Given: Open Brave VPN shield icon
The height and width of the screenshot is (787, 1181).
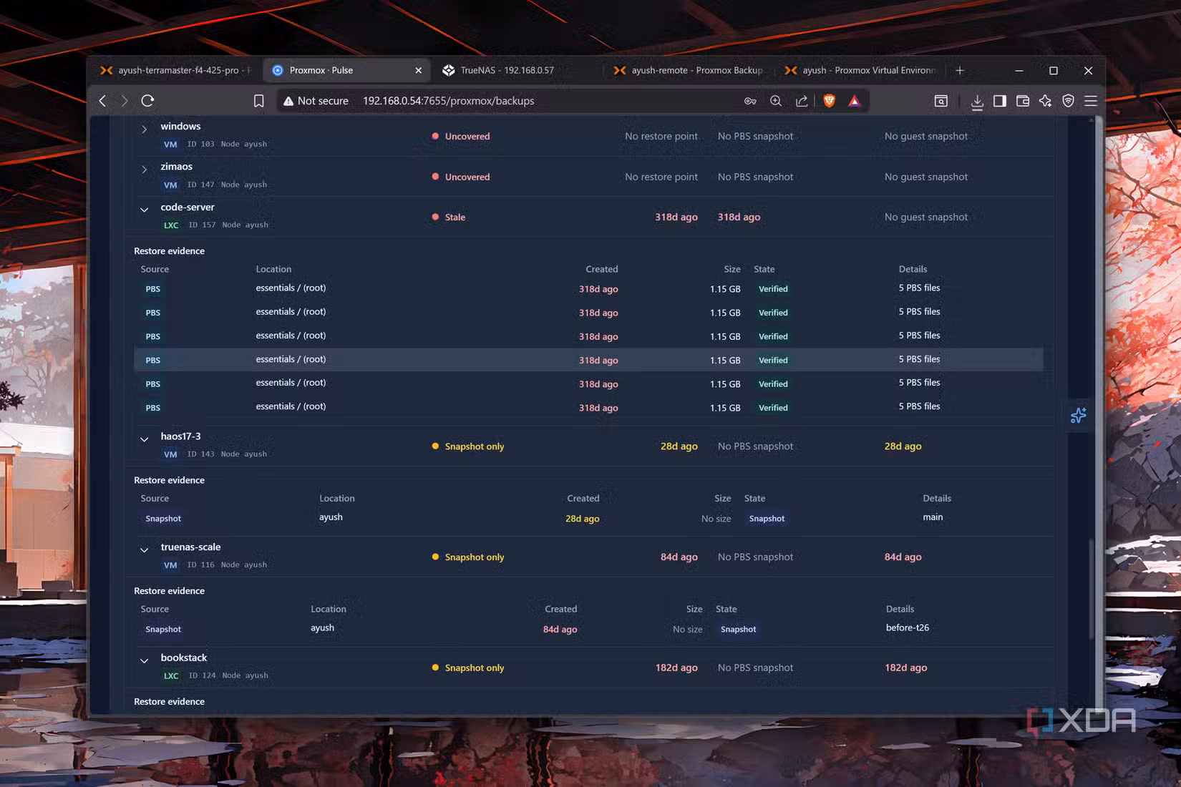Looking at the screenshot, I should coord(1068,101).
